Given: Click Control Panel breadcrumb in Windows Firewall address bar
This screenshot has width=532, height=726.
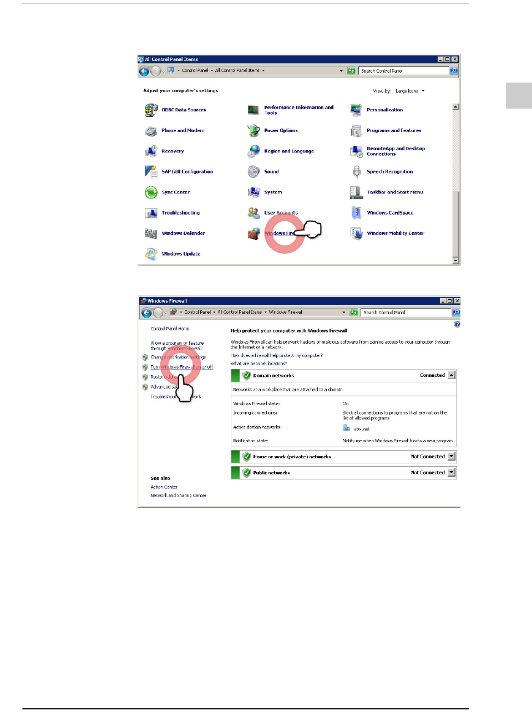Looking at the screenshot, I should 197,313.
